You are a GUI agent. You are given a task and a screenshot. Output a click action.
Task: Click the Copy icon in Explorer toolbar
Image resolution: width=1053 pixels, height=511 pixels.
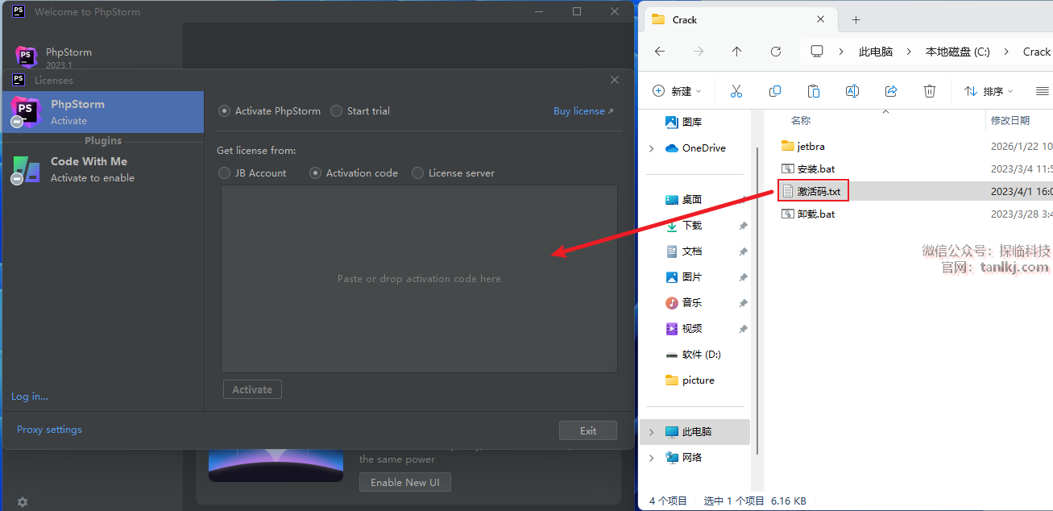(775, 91)
